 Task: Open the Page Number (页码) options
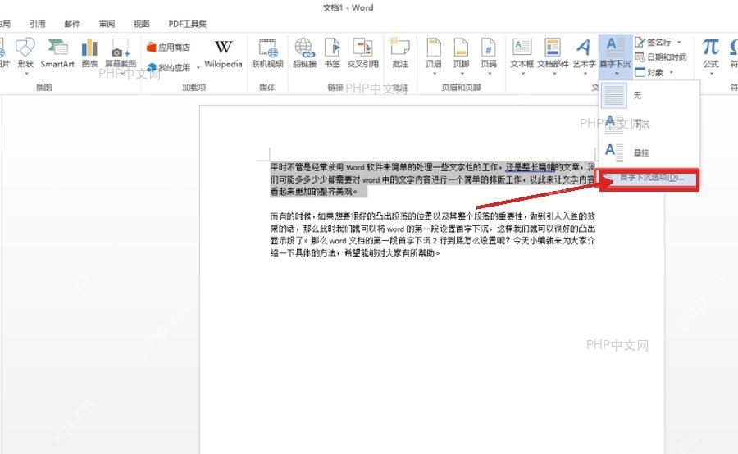click(489, 56)
